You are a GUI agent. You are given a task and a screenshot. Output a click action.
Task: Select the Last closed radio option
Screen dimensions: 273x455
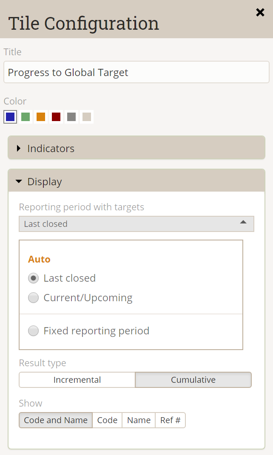33,278
